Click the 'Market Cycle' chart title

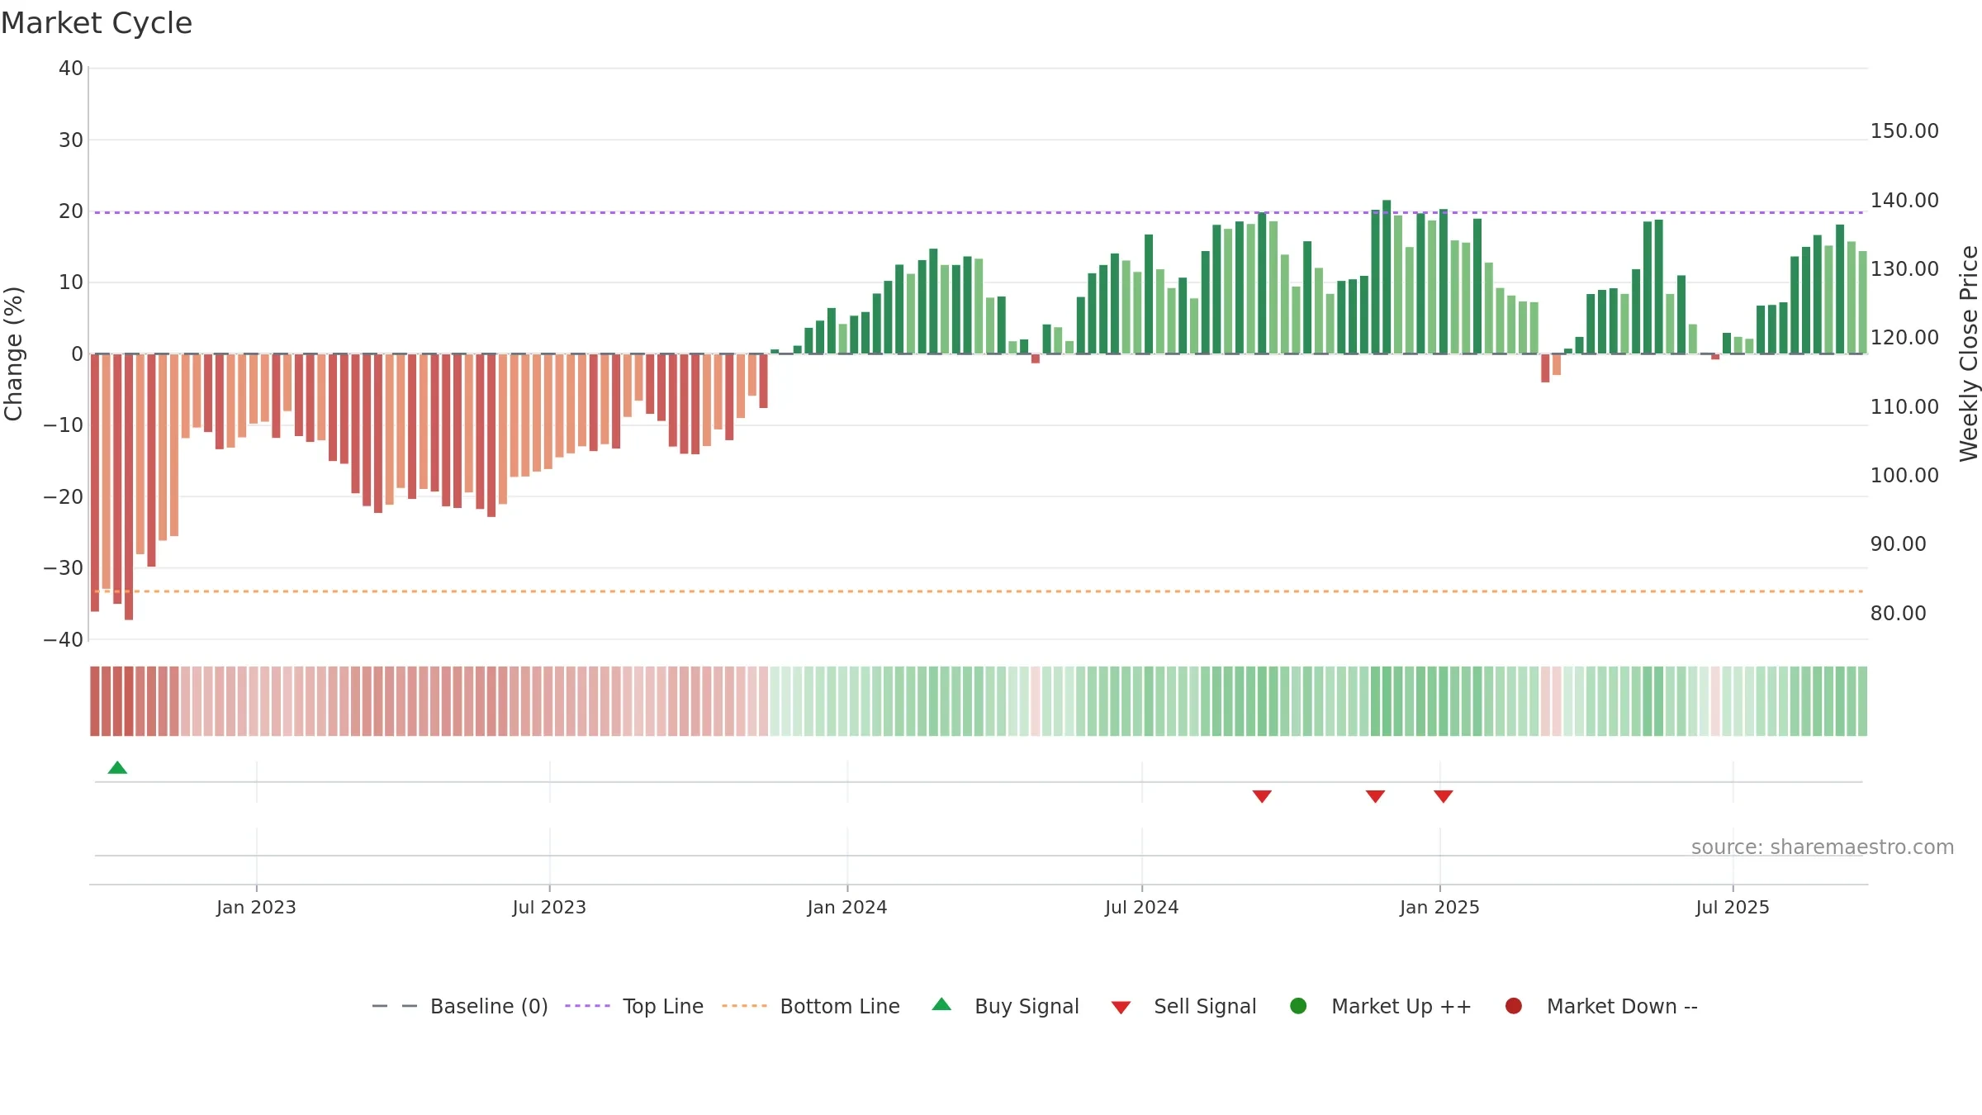97,23
